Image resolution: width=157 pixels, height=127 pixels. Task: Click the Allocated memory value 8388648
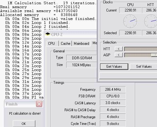(69, 15)
